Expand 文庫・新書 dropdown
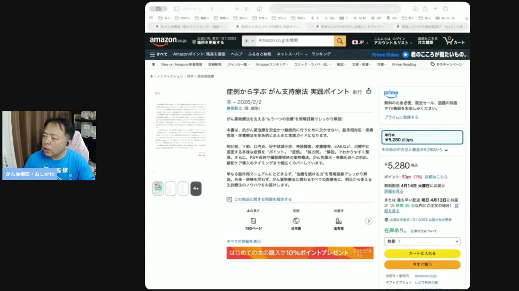519x291 pixels. pyautogui.click(x=362, y=64)
